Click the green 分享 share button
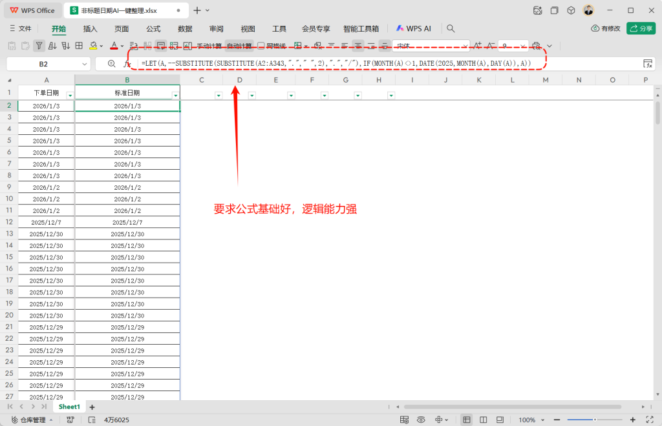The image size is (662, 426). pyautogui.click(x=641, y=28)
